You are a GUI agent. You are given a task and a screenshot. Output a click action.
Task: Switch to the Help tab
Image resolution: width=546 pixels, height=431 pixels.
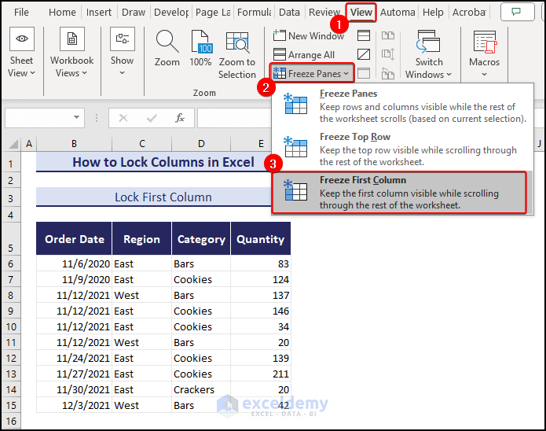pyautogui.click(x=433, y=13)
